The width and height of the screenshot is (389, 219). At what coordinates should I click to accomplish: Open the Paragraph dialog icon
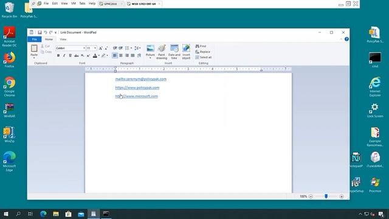[x=139, y=55]
